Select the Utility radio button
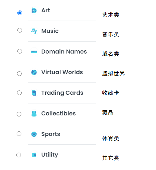This screenshot has height=170, width=156. pos(18,155)
